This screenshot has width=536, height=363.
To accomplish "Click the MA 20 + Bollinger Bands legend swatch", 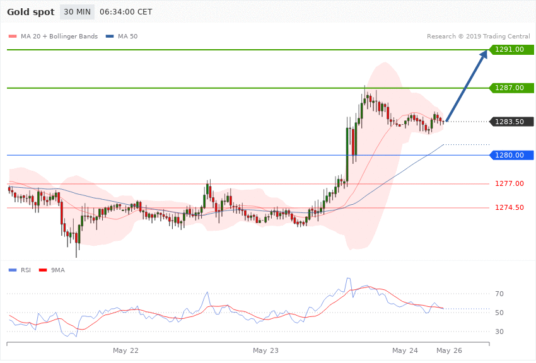I will point(13,36).
